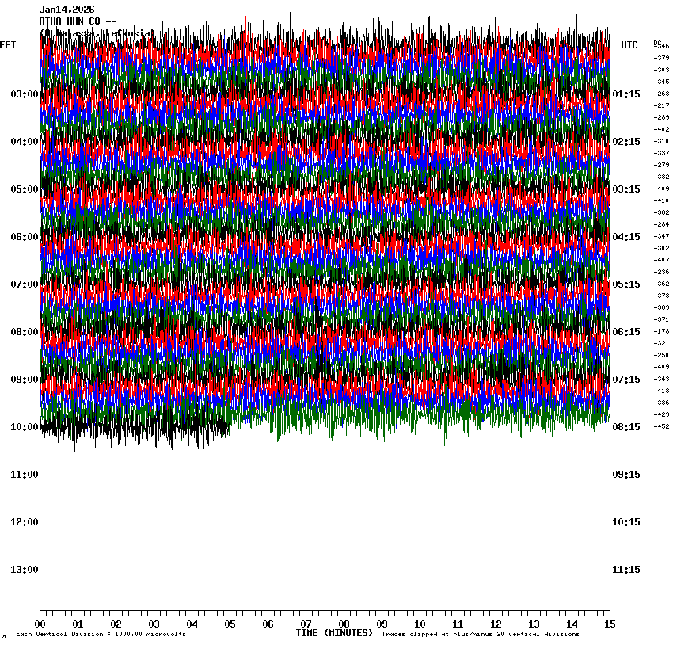Click the EET timezone label
Viewport: 673px width, 645px height.
coord(8,45)
